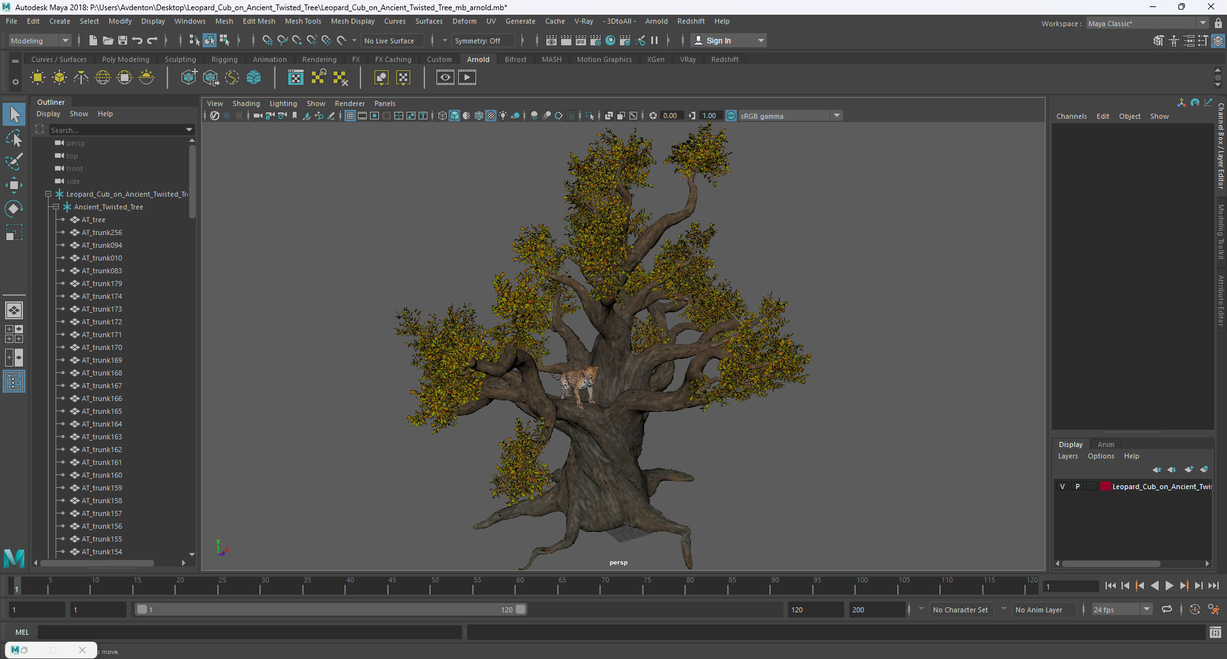Open the Modeling menu set dropdown
This screenshot has height=659, width=1227.
(x=40, y=40)
